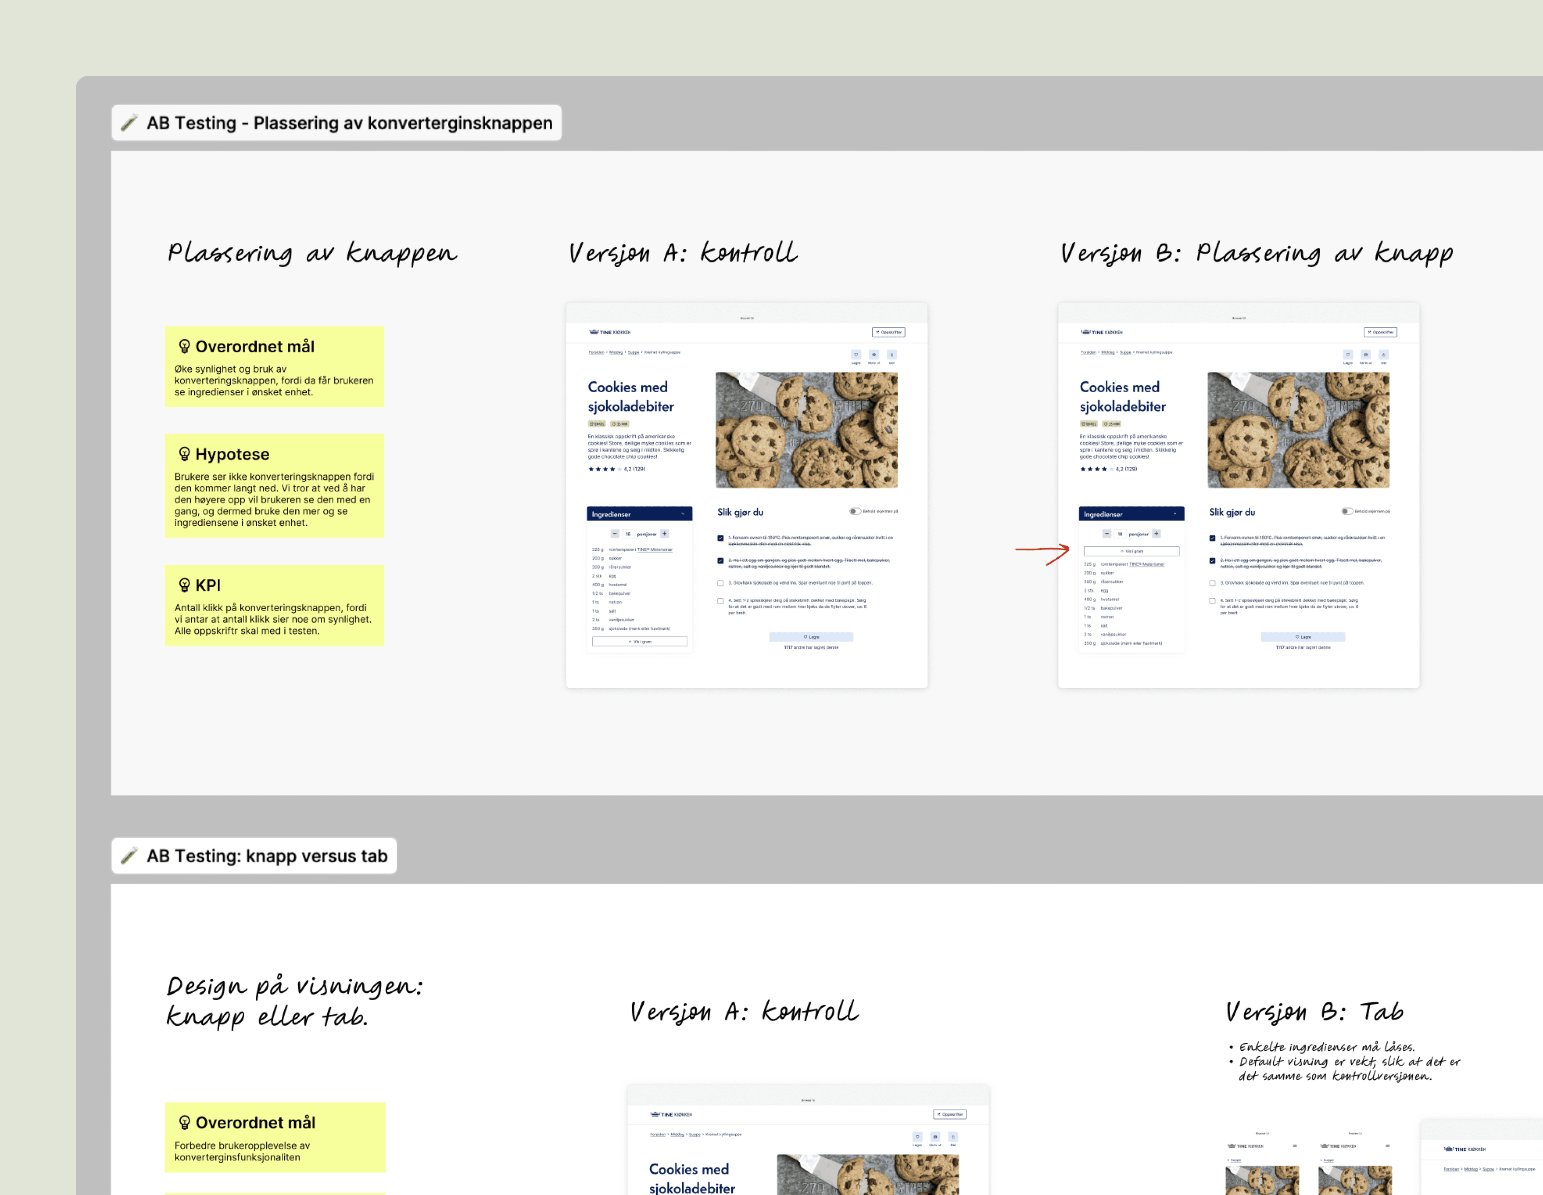This screenshot has width=1543, height=1195.
Task: Check step 3 checkbox in placement Version A
Action: click(x=721, y=584)
